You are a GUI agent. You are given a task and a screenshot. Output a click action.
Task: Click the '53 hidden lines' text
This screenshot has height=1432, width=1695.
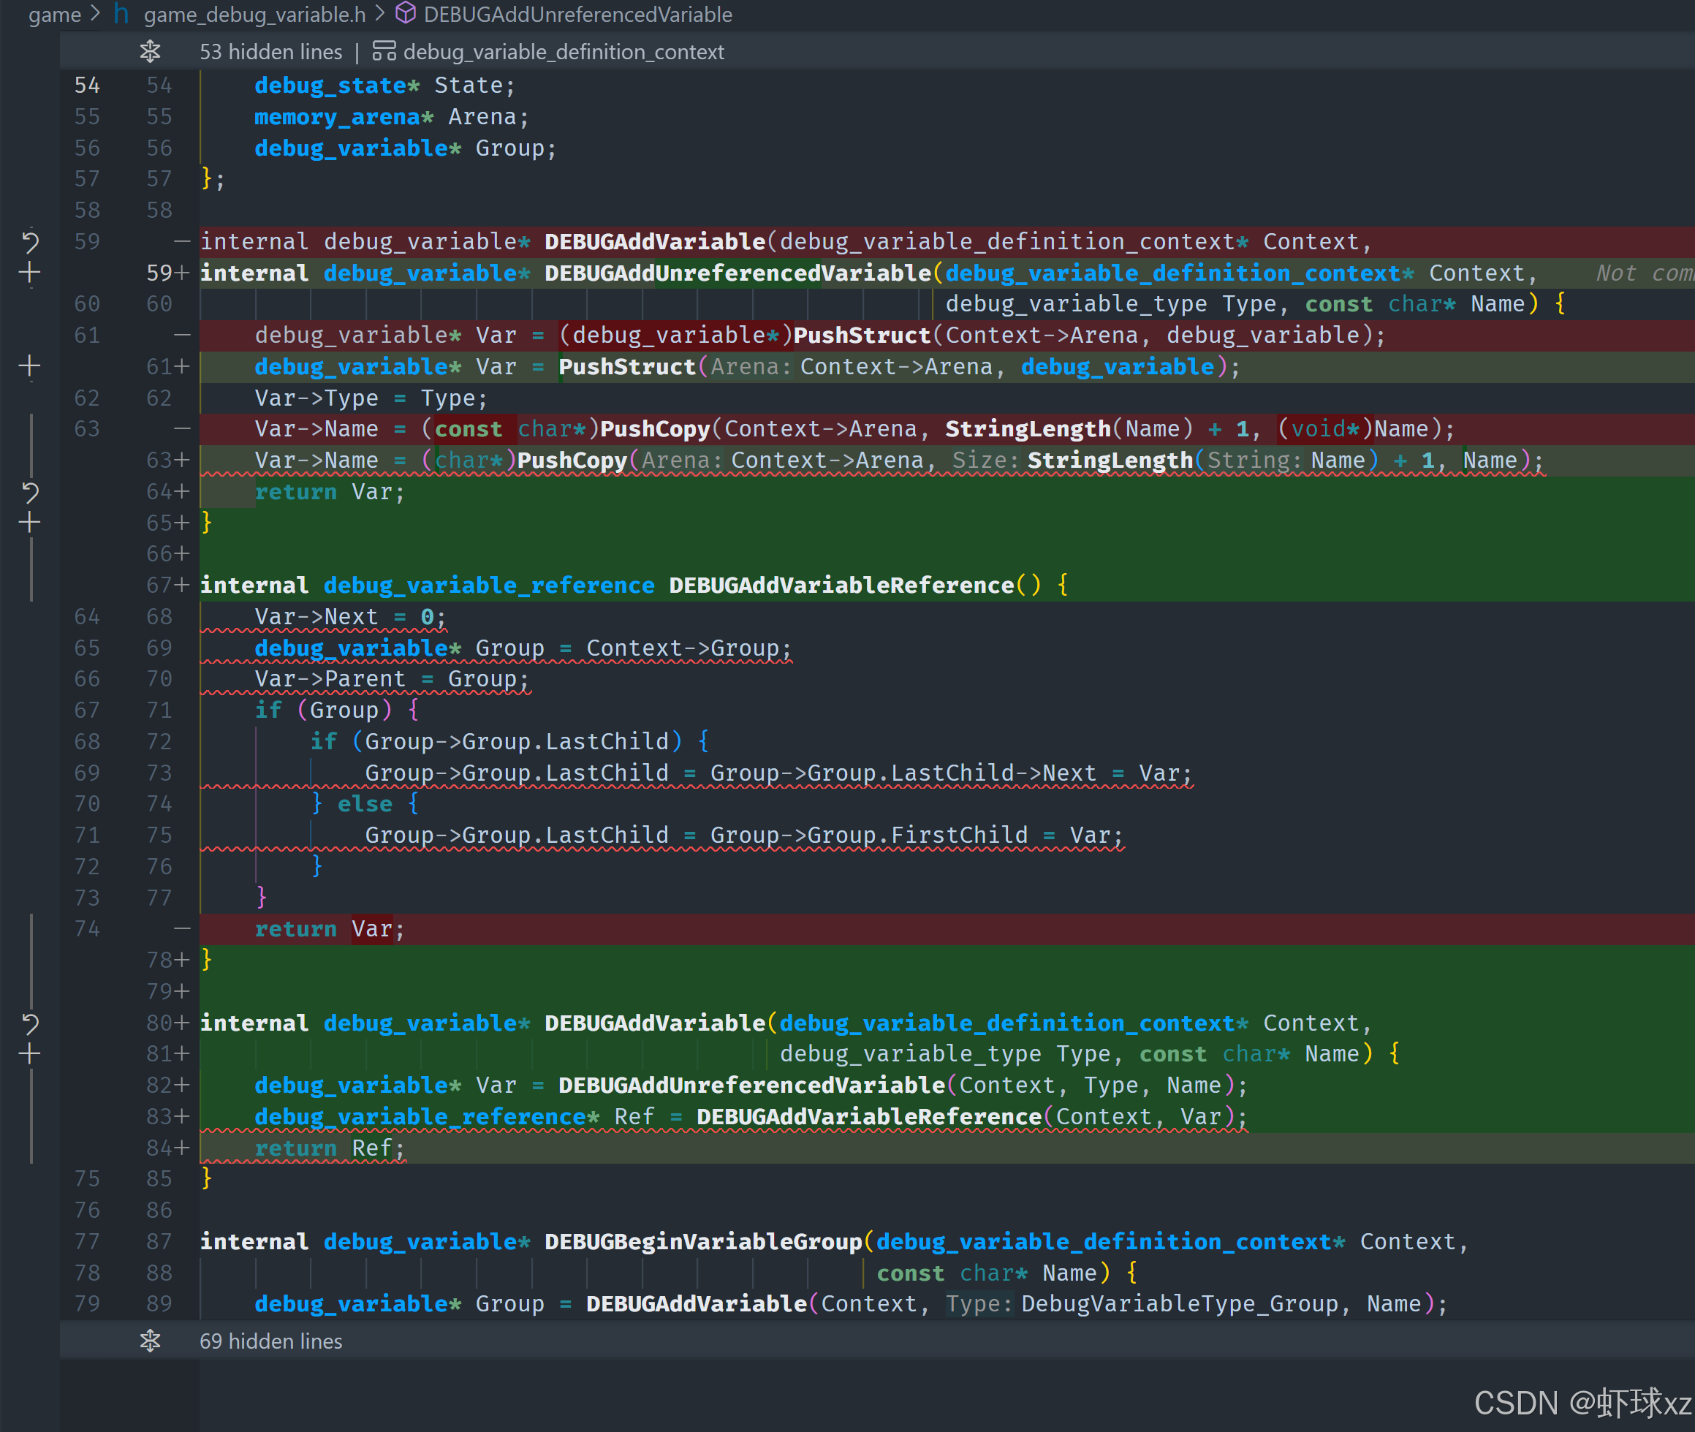click(x=270, y=52)
